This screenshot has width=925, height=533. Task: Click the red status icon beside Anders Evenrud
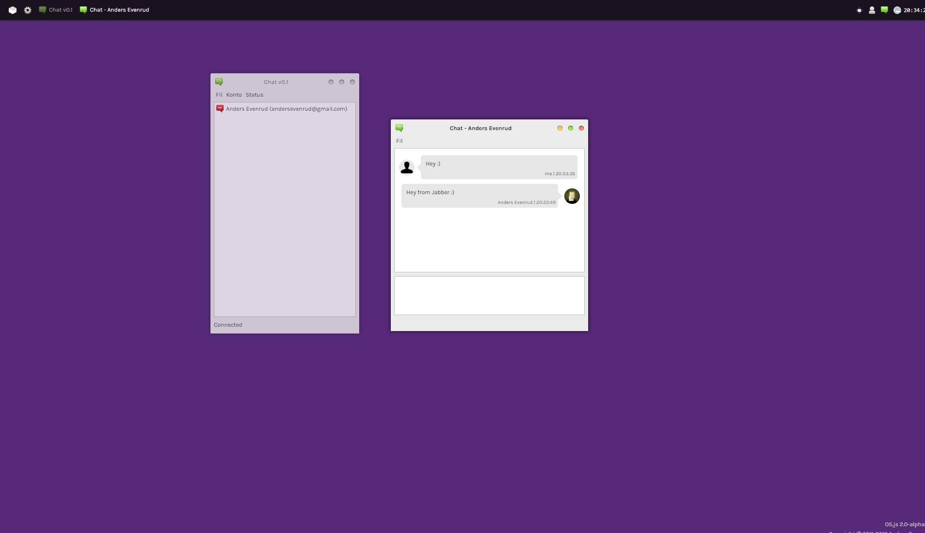tap(220, 109)
